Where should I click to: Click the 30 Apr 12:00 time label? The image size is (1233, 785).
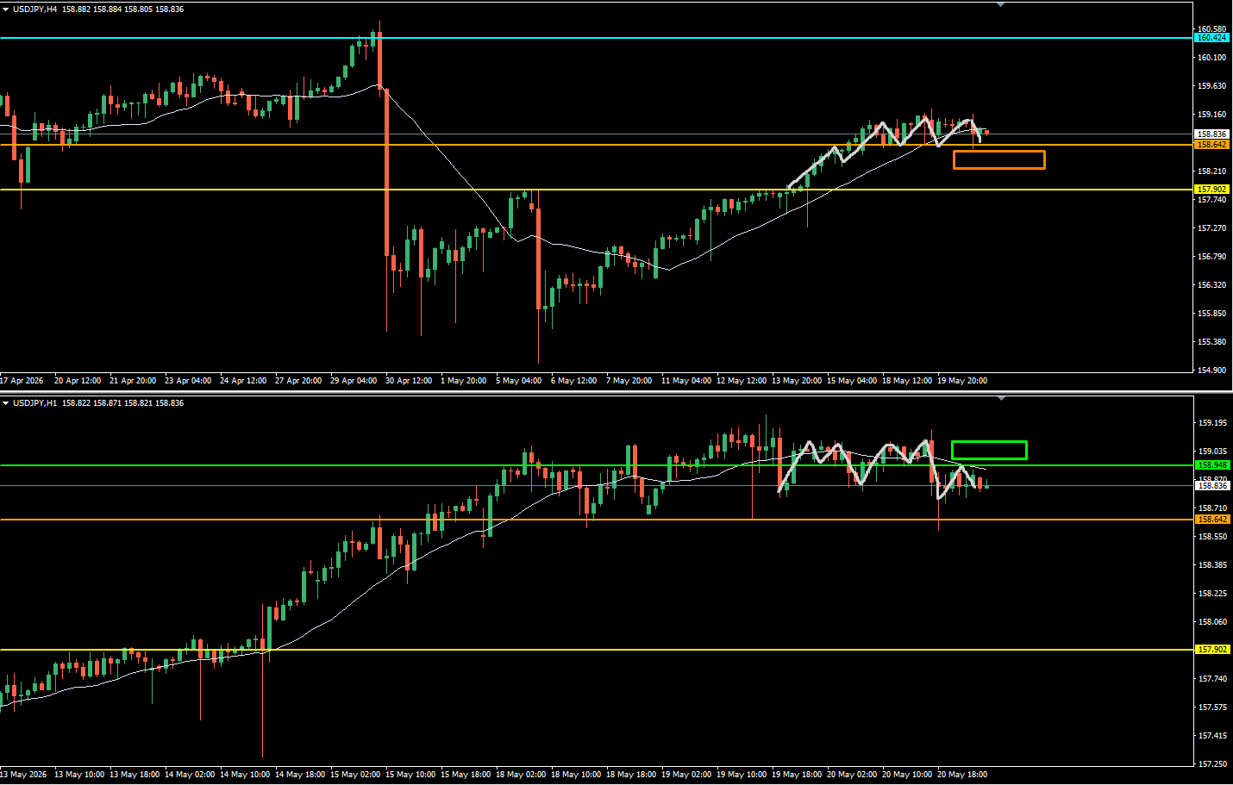coord(409,381)
